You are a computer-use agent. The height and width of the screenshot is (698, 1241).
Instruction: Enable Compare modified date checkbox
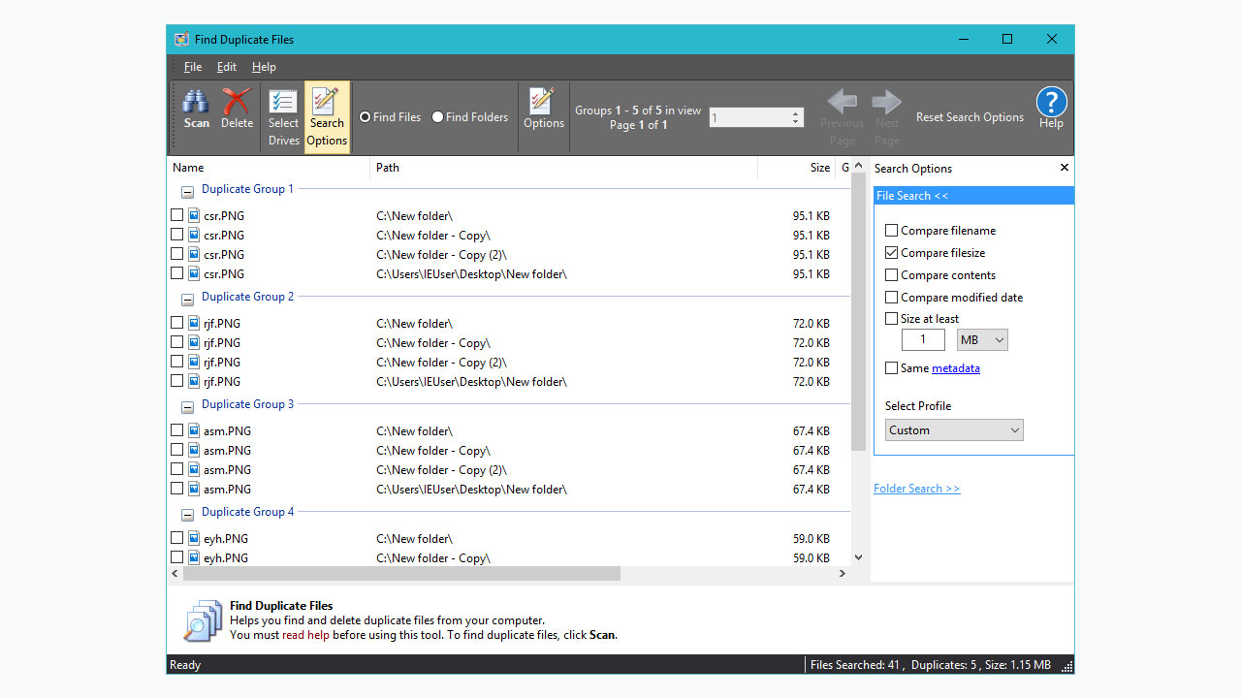click(x=891, y=298)
